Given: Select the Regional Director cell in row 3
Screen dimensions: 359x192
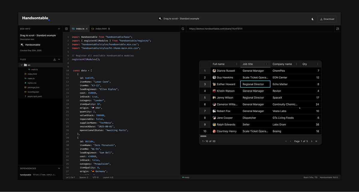Looking at the screenshot, I should coord(255,84).
